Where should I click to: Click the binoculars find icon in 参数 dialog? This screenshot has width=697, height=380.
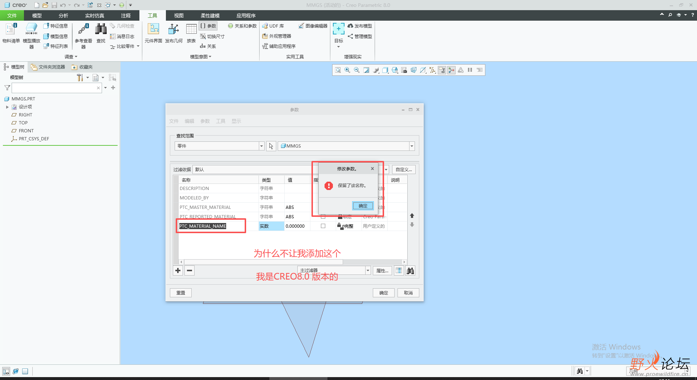pos(410,270)
